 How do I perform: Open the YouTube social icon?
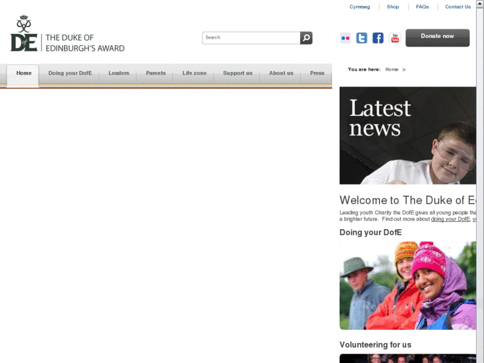click(x=395, y=38)
